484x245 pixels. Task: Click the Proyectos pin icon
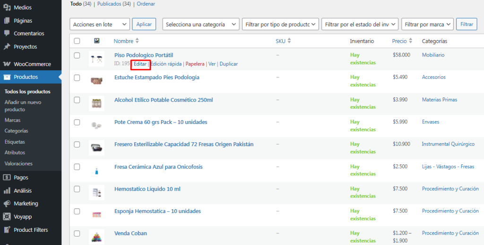point(7,47)
